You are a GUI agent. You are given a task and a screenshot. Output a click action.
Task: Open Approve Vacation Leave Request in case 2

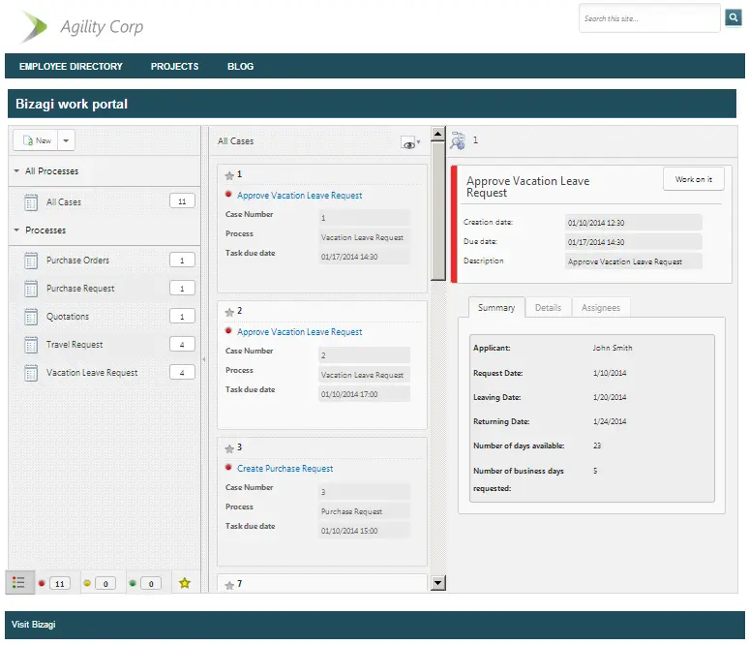point(300,332)
